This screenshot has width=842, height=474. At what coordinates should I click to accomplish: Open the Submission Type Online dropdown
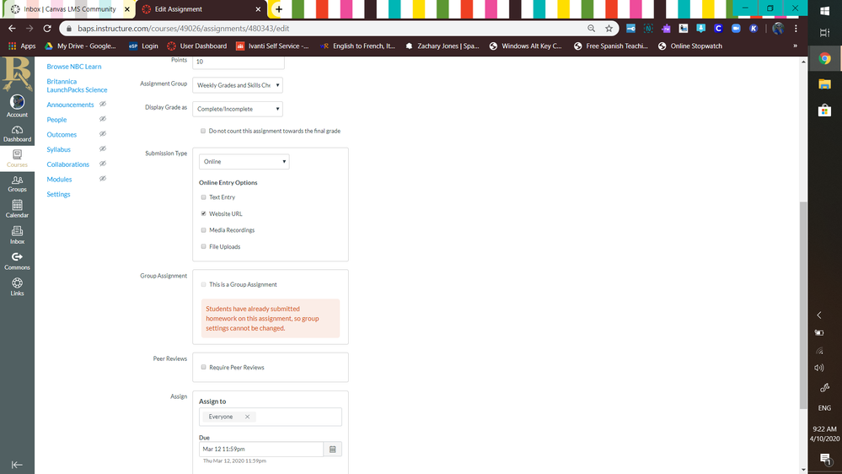pos(244,161)
